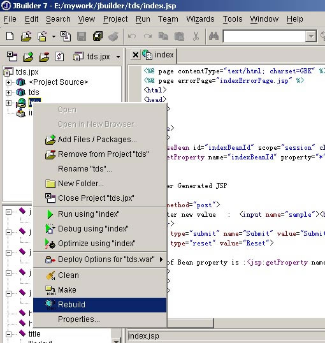Expand the tds package tree node
The image size is (325, 343).
(8, 92)
